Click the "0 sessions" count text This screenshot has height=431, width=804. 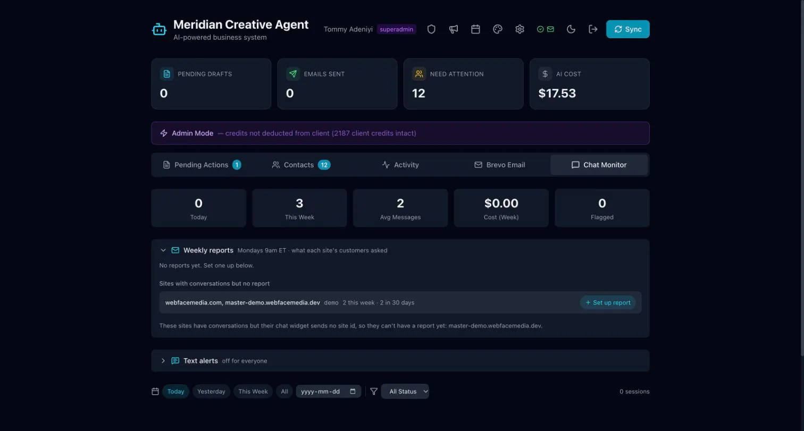pyautogui.click(x=634, y=392)
